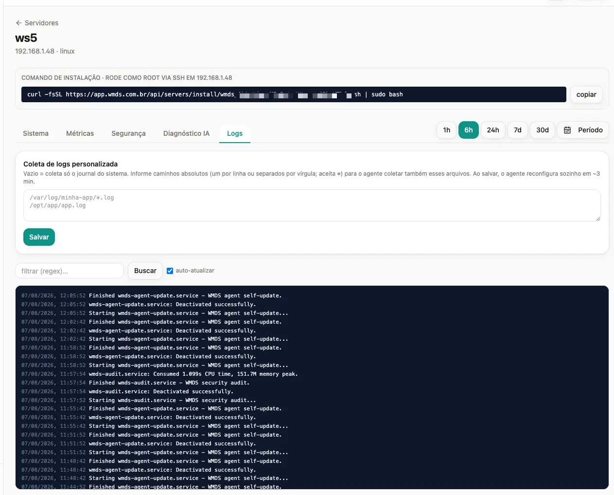614x495 pixels.
Task: Toggle the auto-atualizar checkbox
Action: pyautogui.click(x=170, y=271)
